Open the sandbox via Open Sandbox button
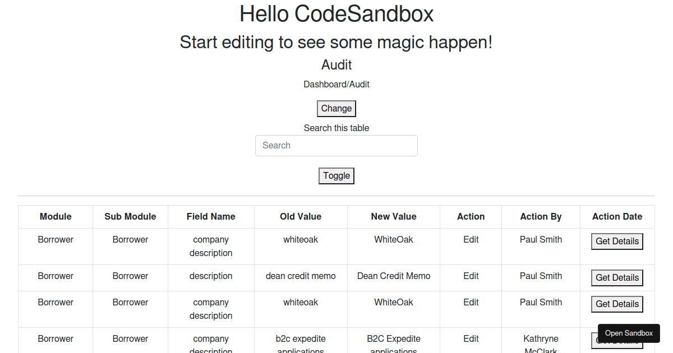 coord(629,333)
